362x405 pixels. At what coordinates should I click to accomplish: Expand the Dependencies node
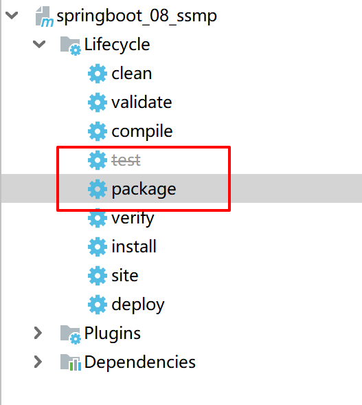click(38, 362)
